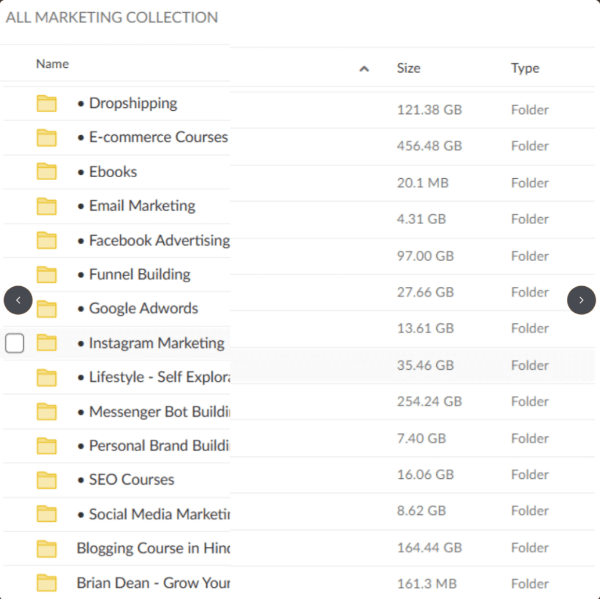Open the Google Adwords folder
Screen dimensions: 600x599
pos(143,309)
